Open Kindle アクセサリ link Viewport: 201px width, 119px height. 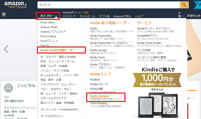[x=100, y=65]
